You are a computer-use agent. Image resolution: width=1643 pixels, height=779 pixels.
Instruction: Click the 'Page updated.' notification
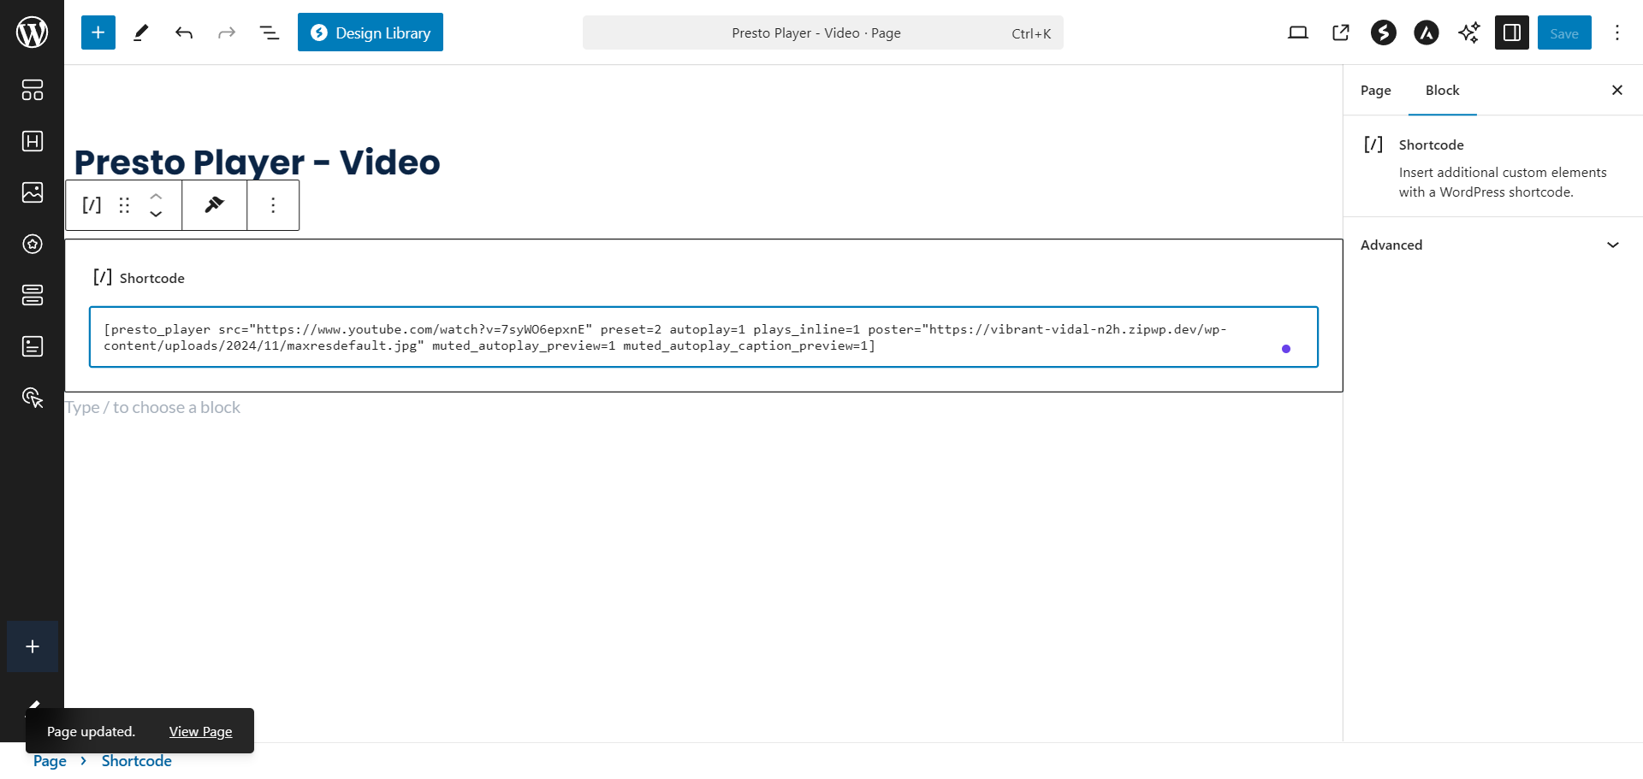[x=92, y=731]
